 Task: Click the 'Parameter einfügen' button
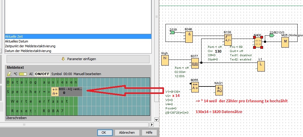[78, 59]
